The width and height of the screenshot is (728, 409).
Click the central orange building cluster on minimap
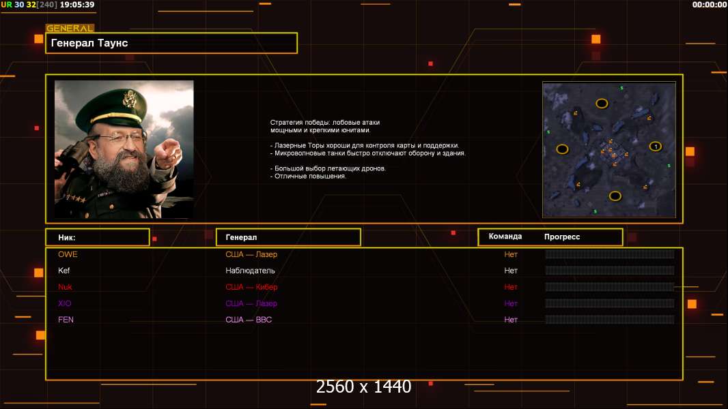tap(610, 151)
